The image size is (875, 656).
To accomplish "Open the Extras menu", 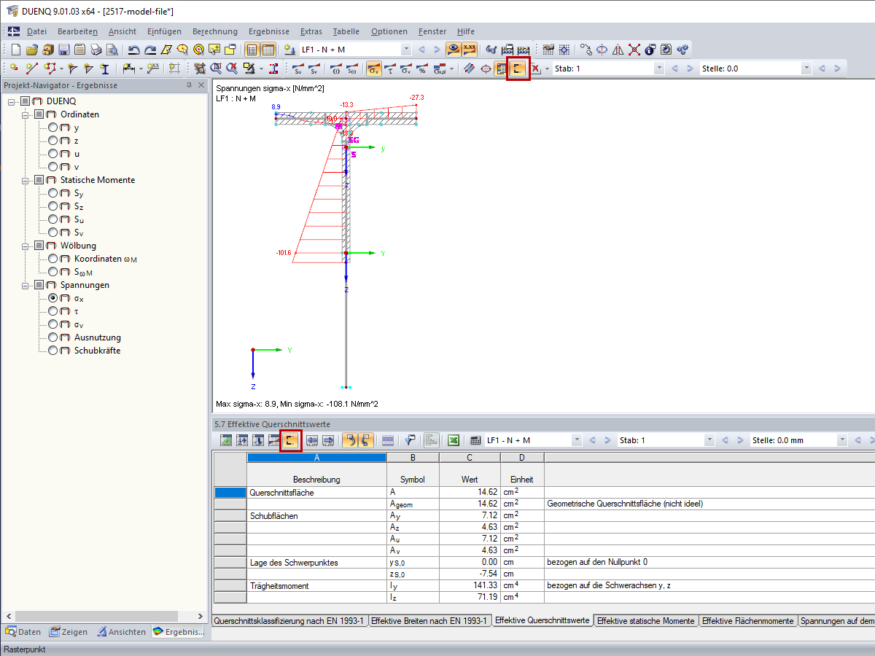I will tap(311, 31).
